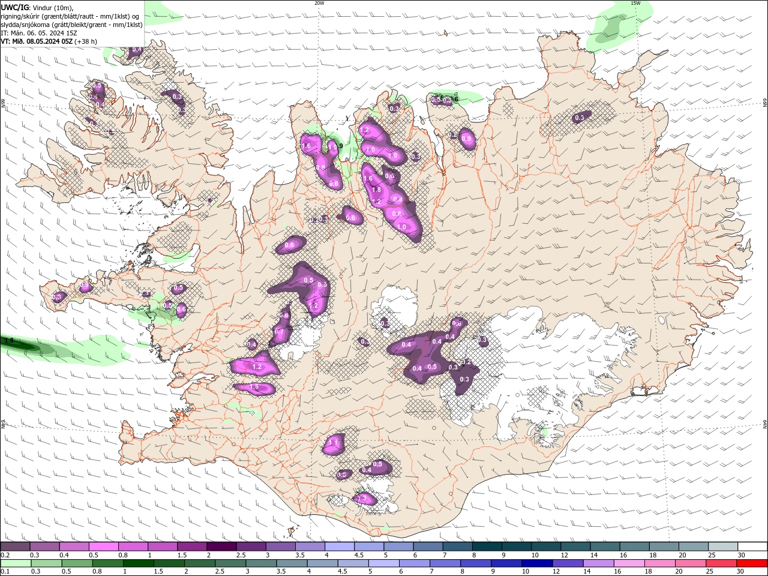Click the '0.2' label on the snow legend

5,555
